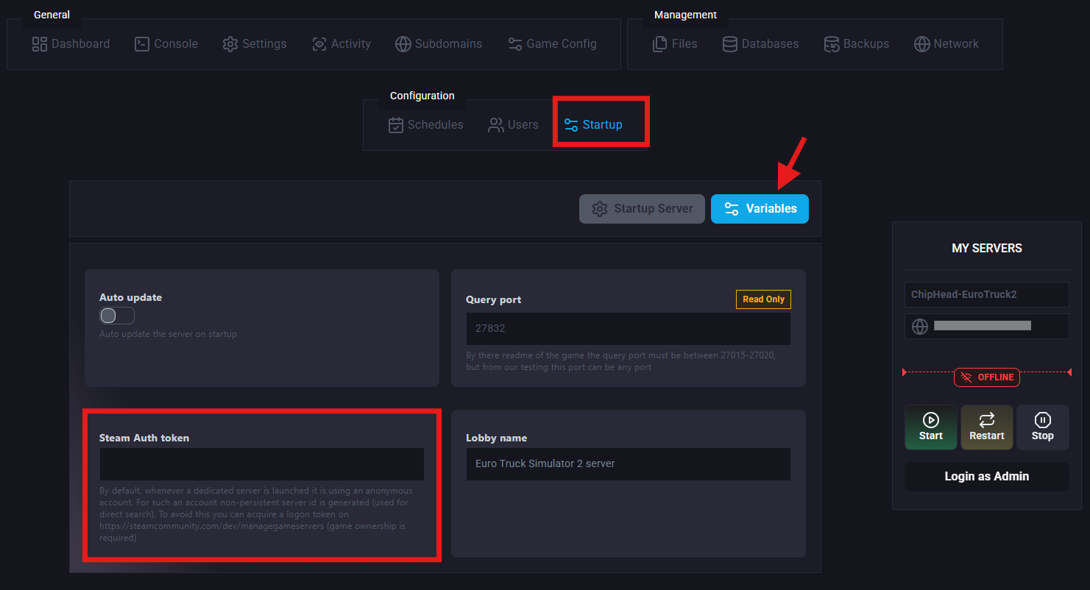Click the Lobby name input field
Image resolution: width=1090 pixels, height=590 pixels.
coord(629,464)
